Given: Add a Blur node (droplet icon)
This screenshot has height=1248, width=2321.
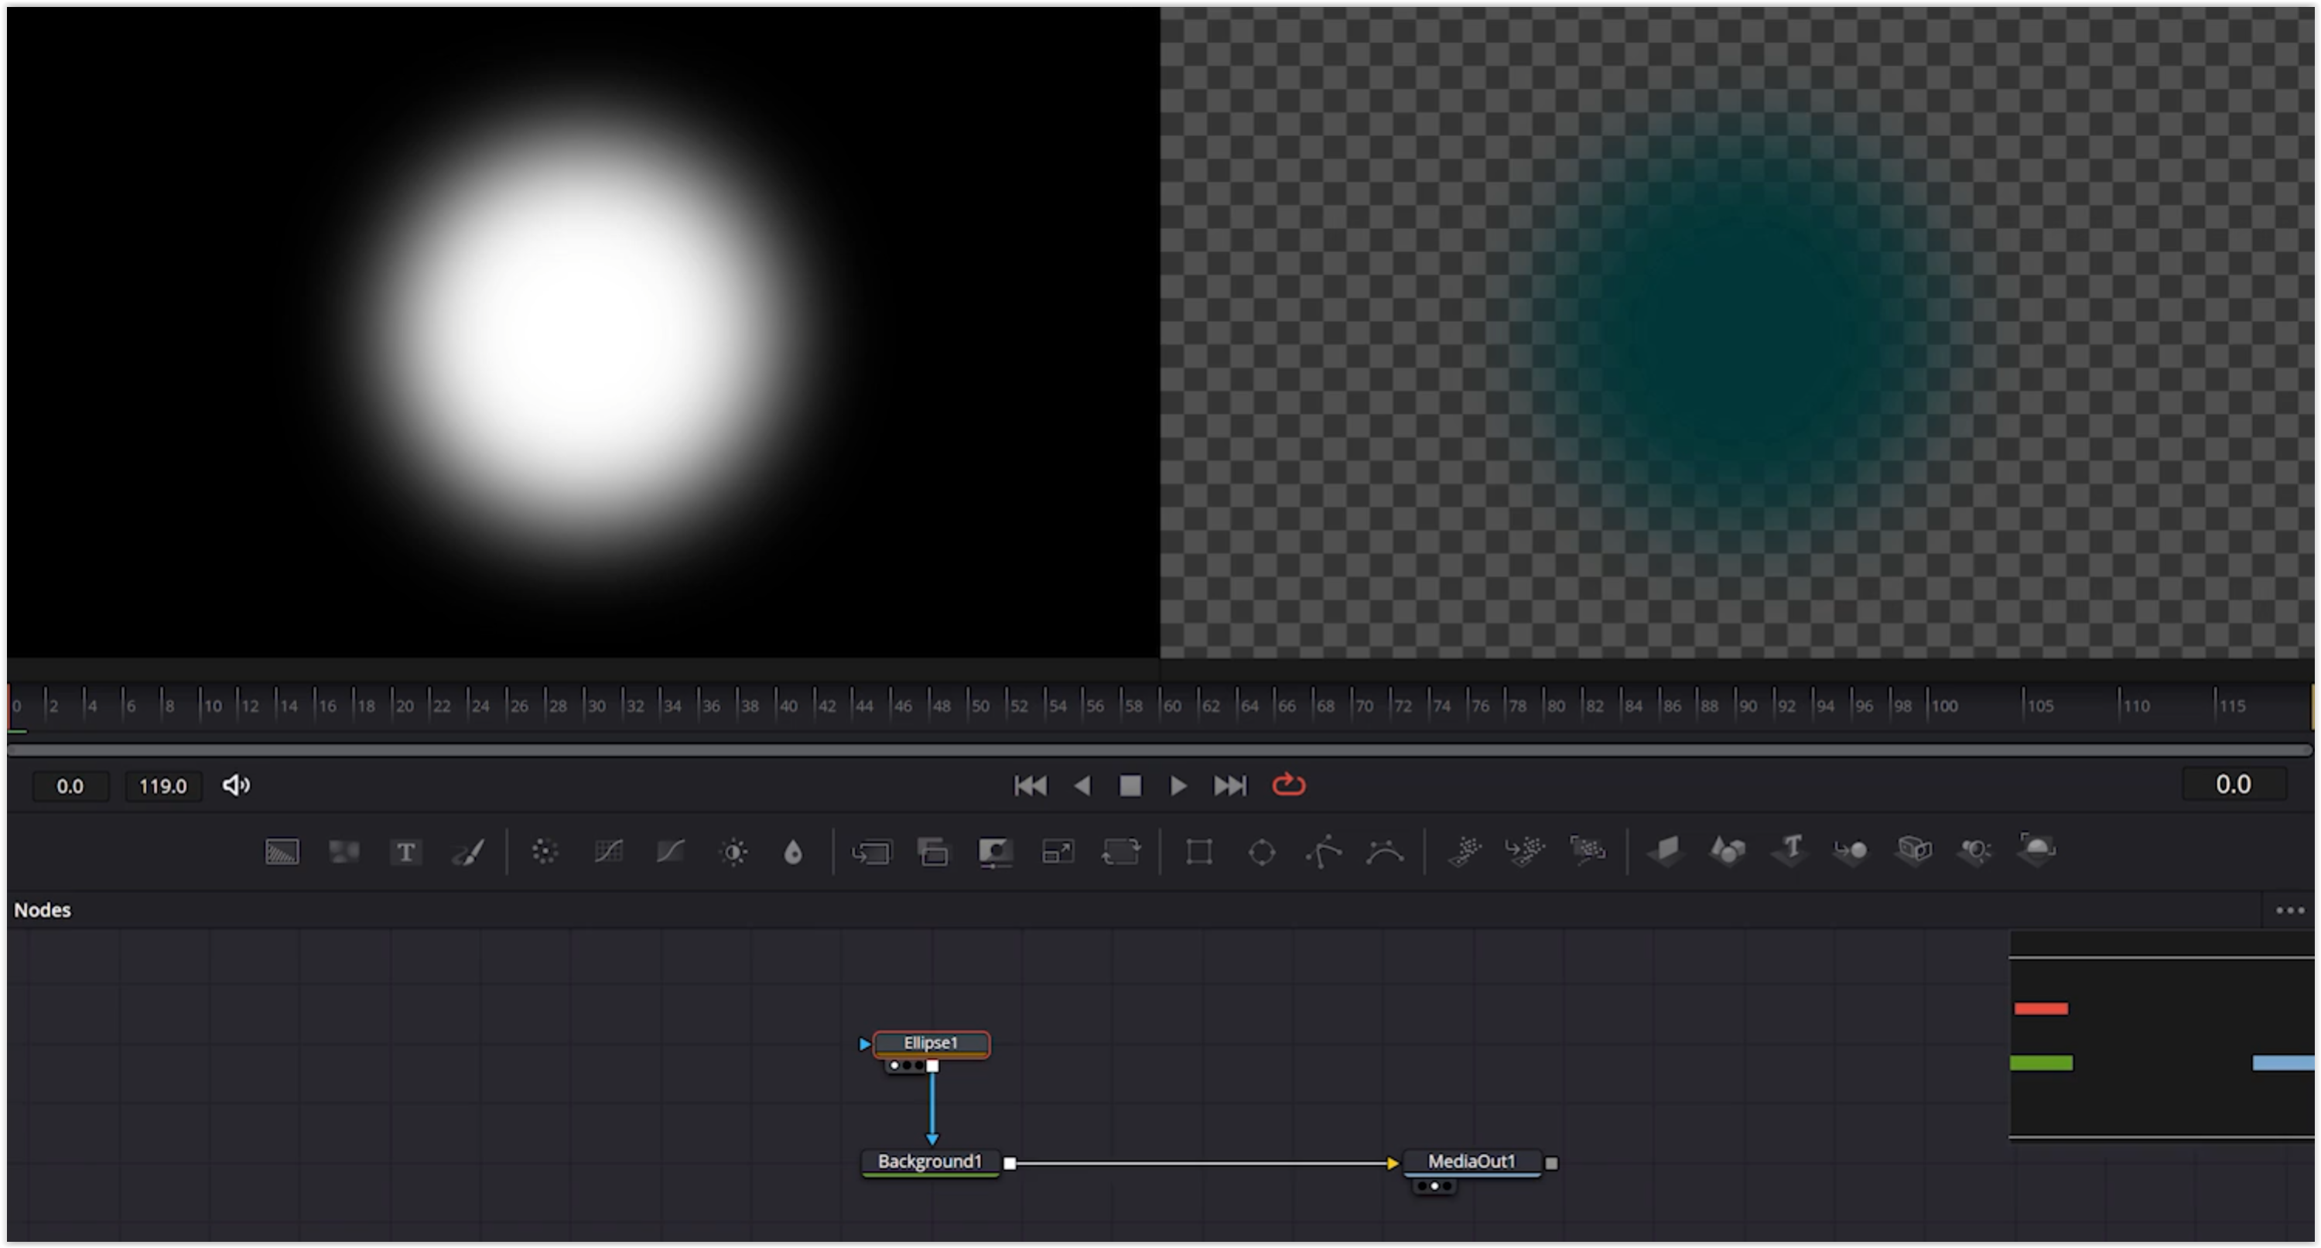Looking at the screenshot, I should 793,852.
